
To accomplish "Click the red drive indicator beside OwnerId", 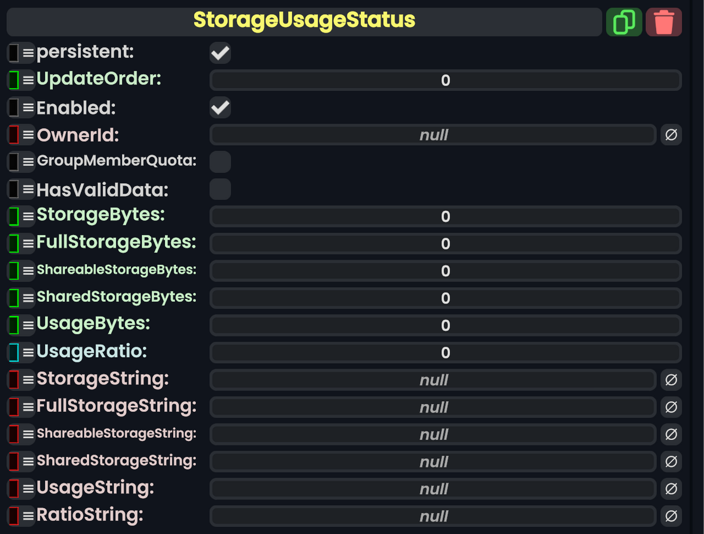I will click(x=14, y=135).
